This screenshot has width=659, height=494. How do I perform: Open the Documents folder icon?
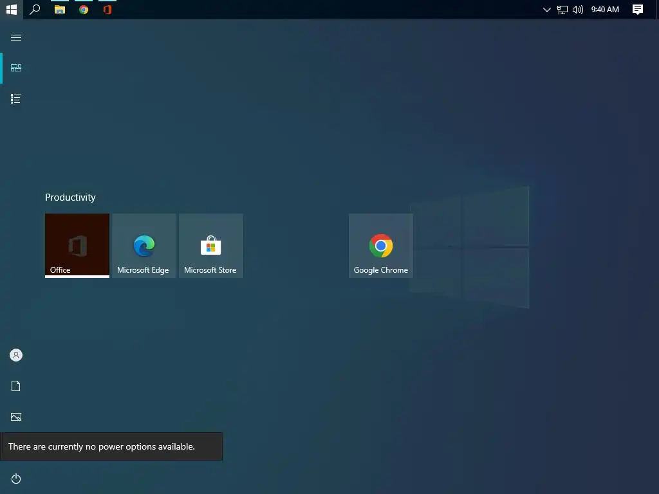tap(16, 386)
